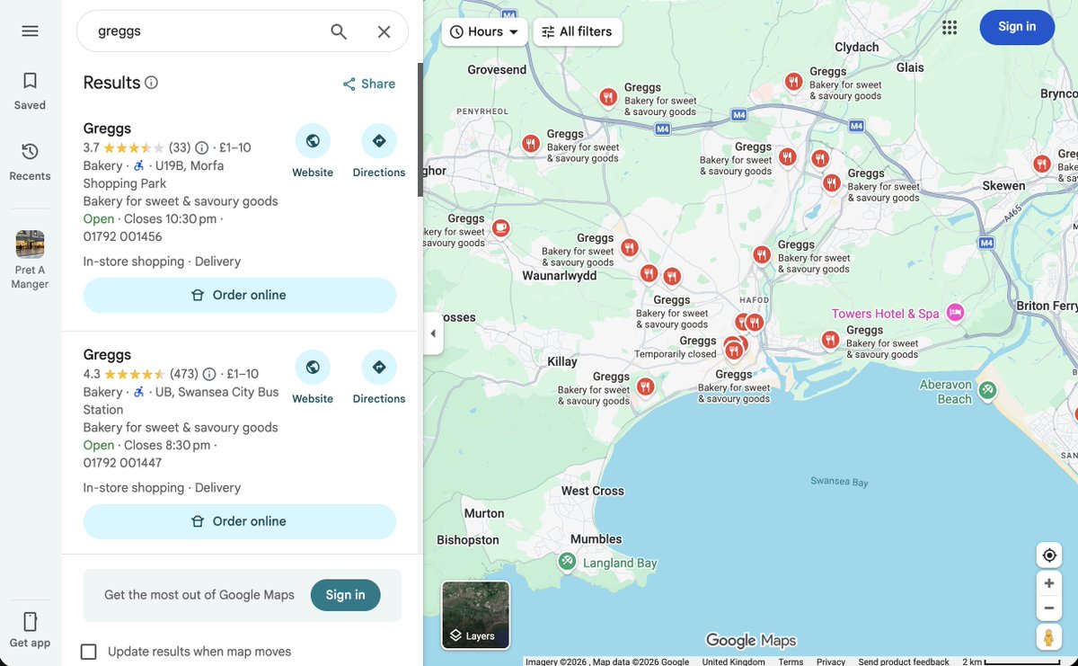Sign in from the Google Maps promo card
Image resolution: width=1078 pixels, height=666 pixels.
(x=345, y=595)
